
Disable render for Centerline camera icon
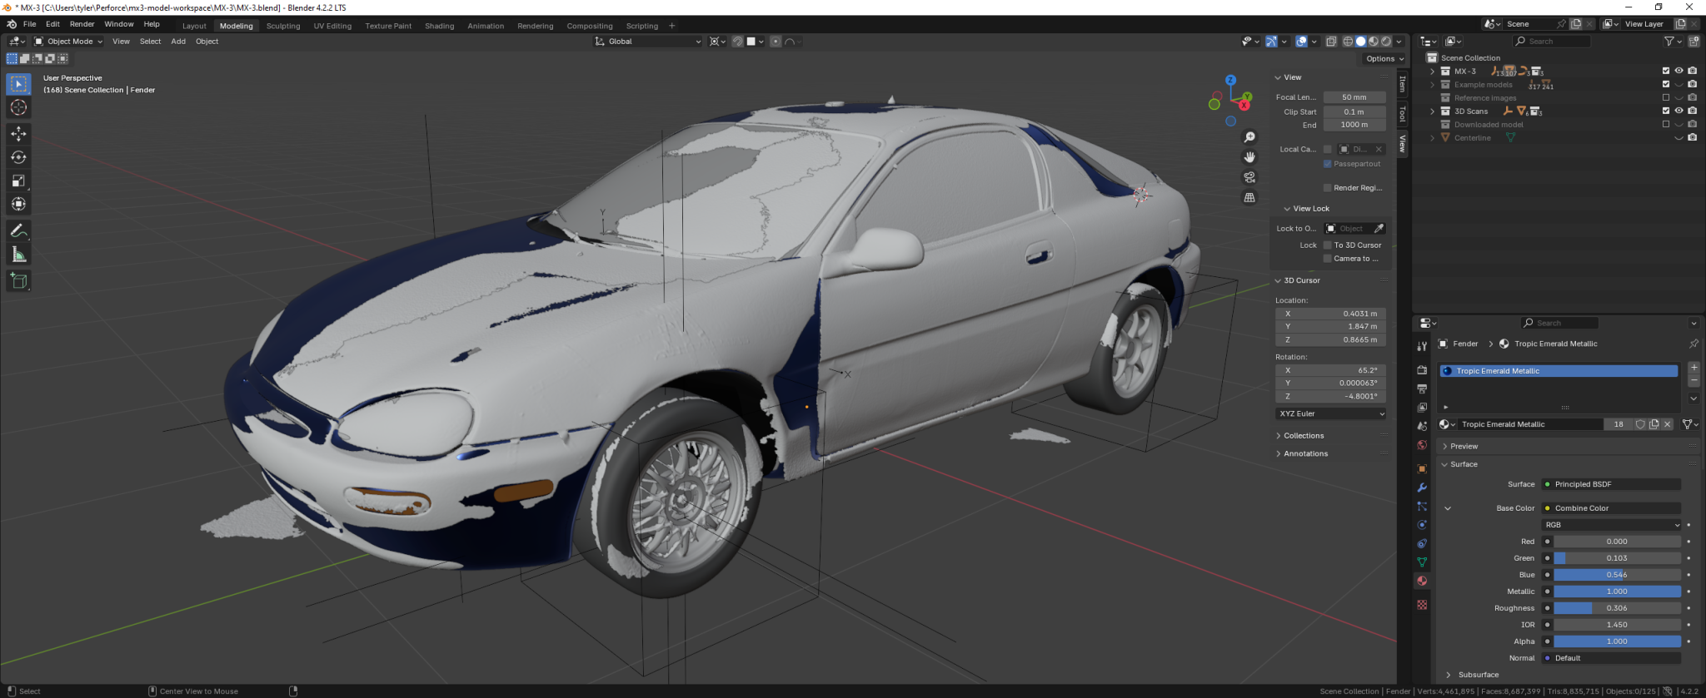[1693, 137]
